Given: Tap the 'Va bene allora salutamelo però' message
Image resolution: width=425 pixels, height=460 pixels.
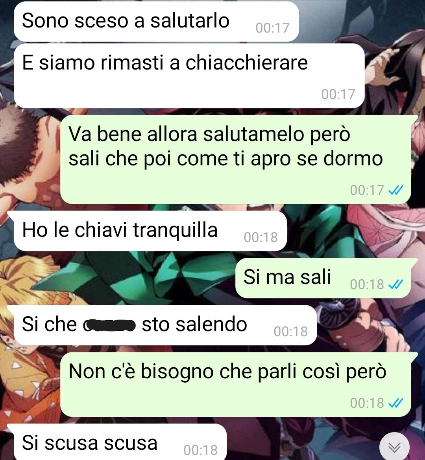Looking at the screenshot, I should 236,159.
